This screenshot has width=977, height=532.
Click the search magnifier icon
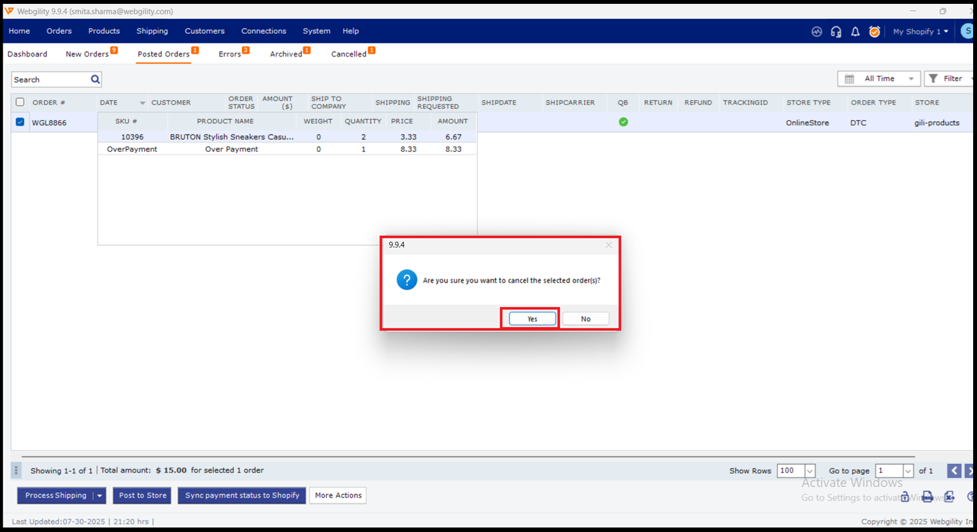click(95, 80)
